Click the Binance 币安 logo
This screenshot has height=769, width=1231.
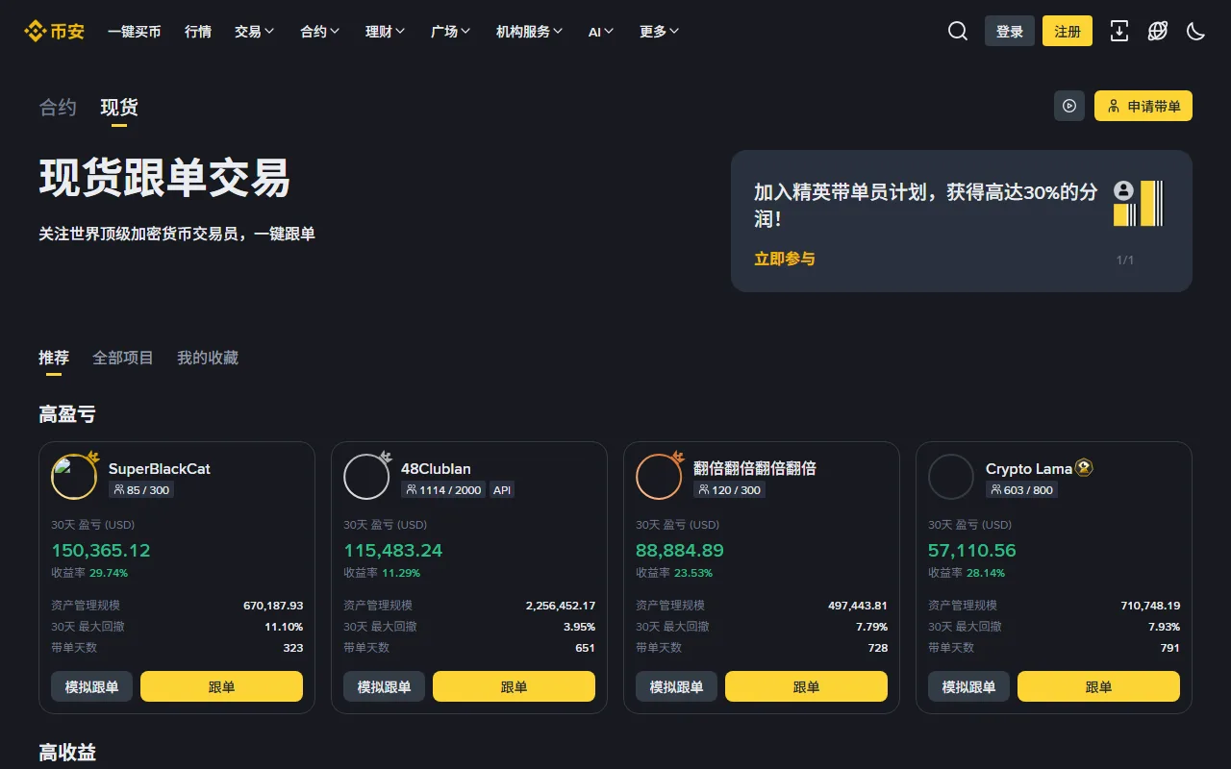tap(55, 32)
